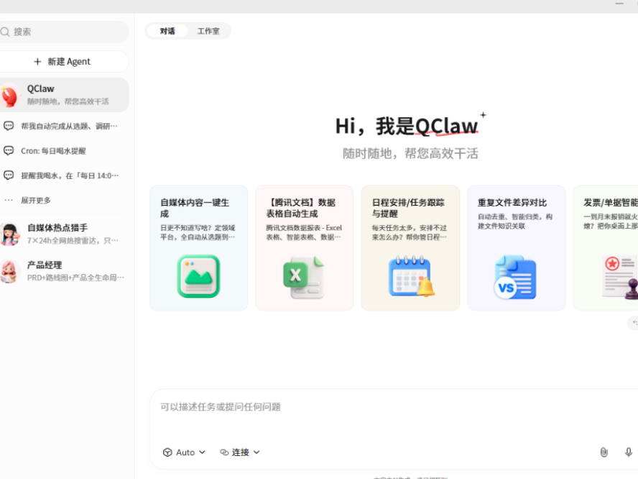638x479 pixels.
Task: Select the QClaw agent in the sidebar
Action: tap(64, 95)
